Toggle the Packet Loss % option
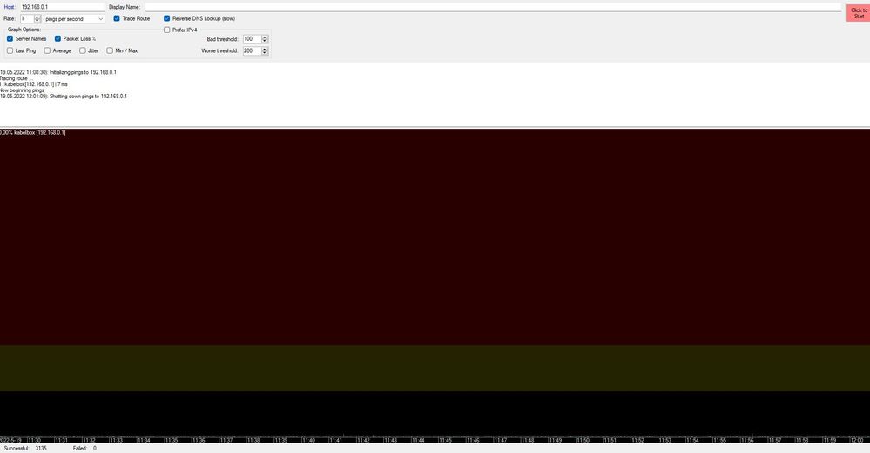The height and width of the screenshot is (453, 870). tap(57, 39)
